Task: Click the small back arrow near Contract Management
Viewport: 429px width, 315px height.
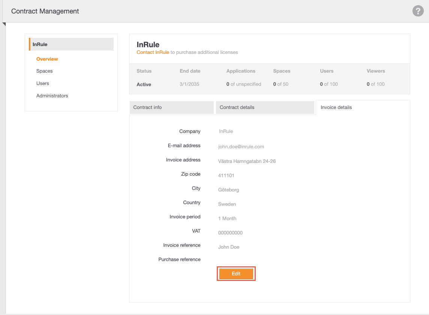Action: click(4, 23)
